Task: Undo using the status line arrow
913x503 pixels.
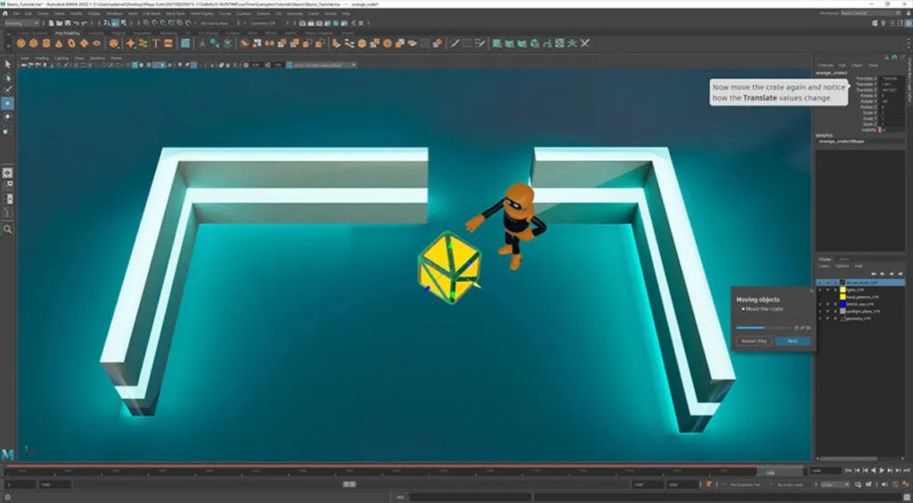Action: (x=77, y=23)
